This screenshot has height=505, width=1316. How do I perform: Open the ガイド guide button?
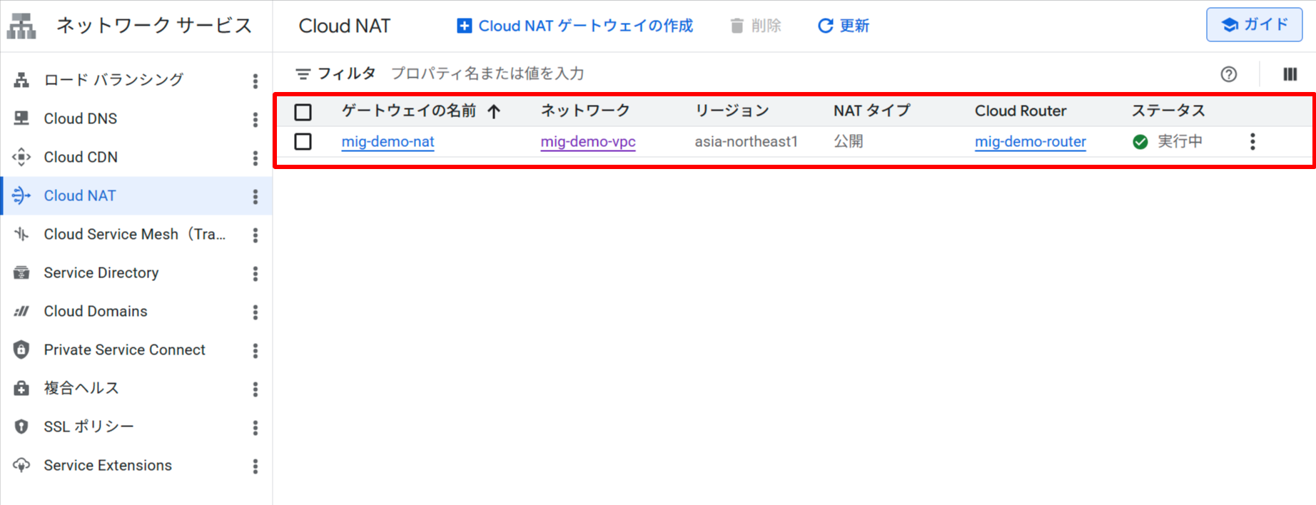click(1254, 25)
